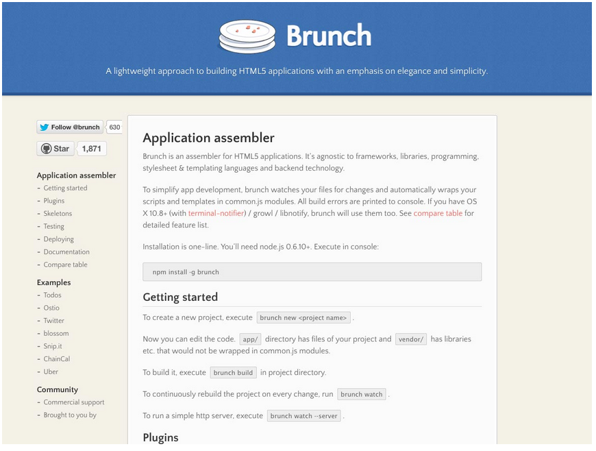Go to Getting started sidebar link

65,188
